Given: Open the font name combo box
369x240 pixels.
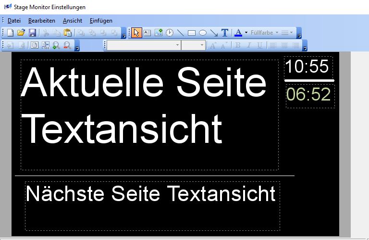Looking at the screenshot, I should 144,45.
